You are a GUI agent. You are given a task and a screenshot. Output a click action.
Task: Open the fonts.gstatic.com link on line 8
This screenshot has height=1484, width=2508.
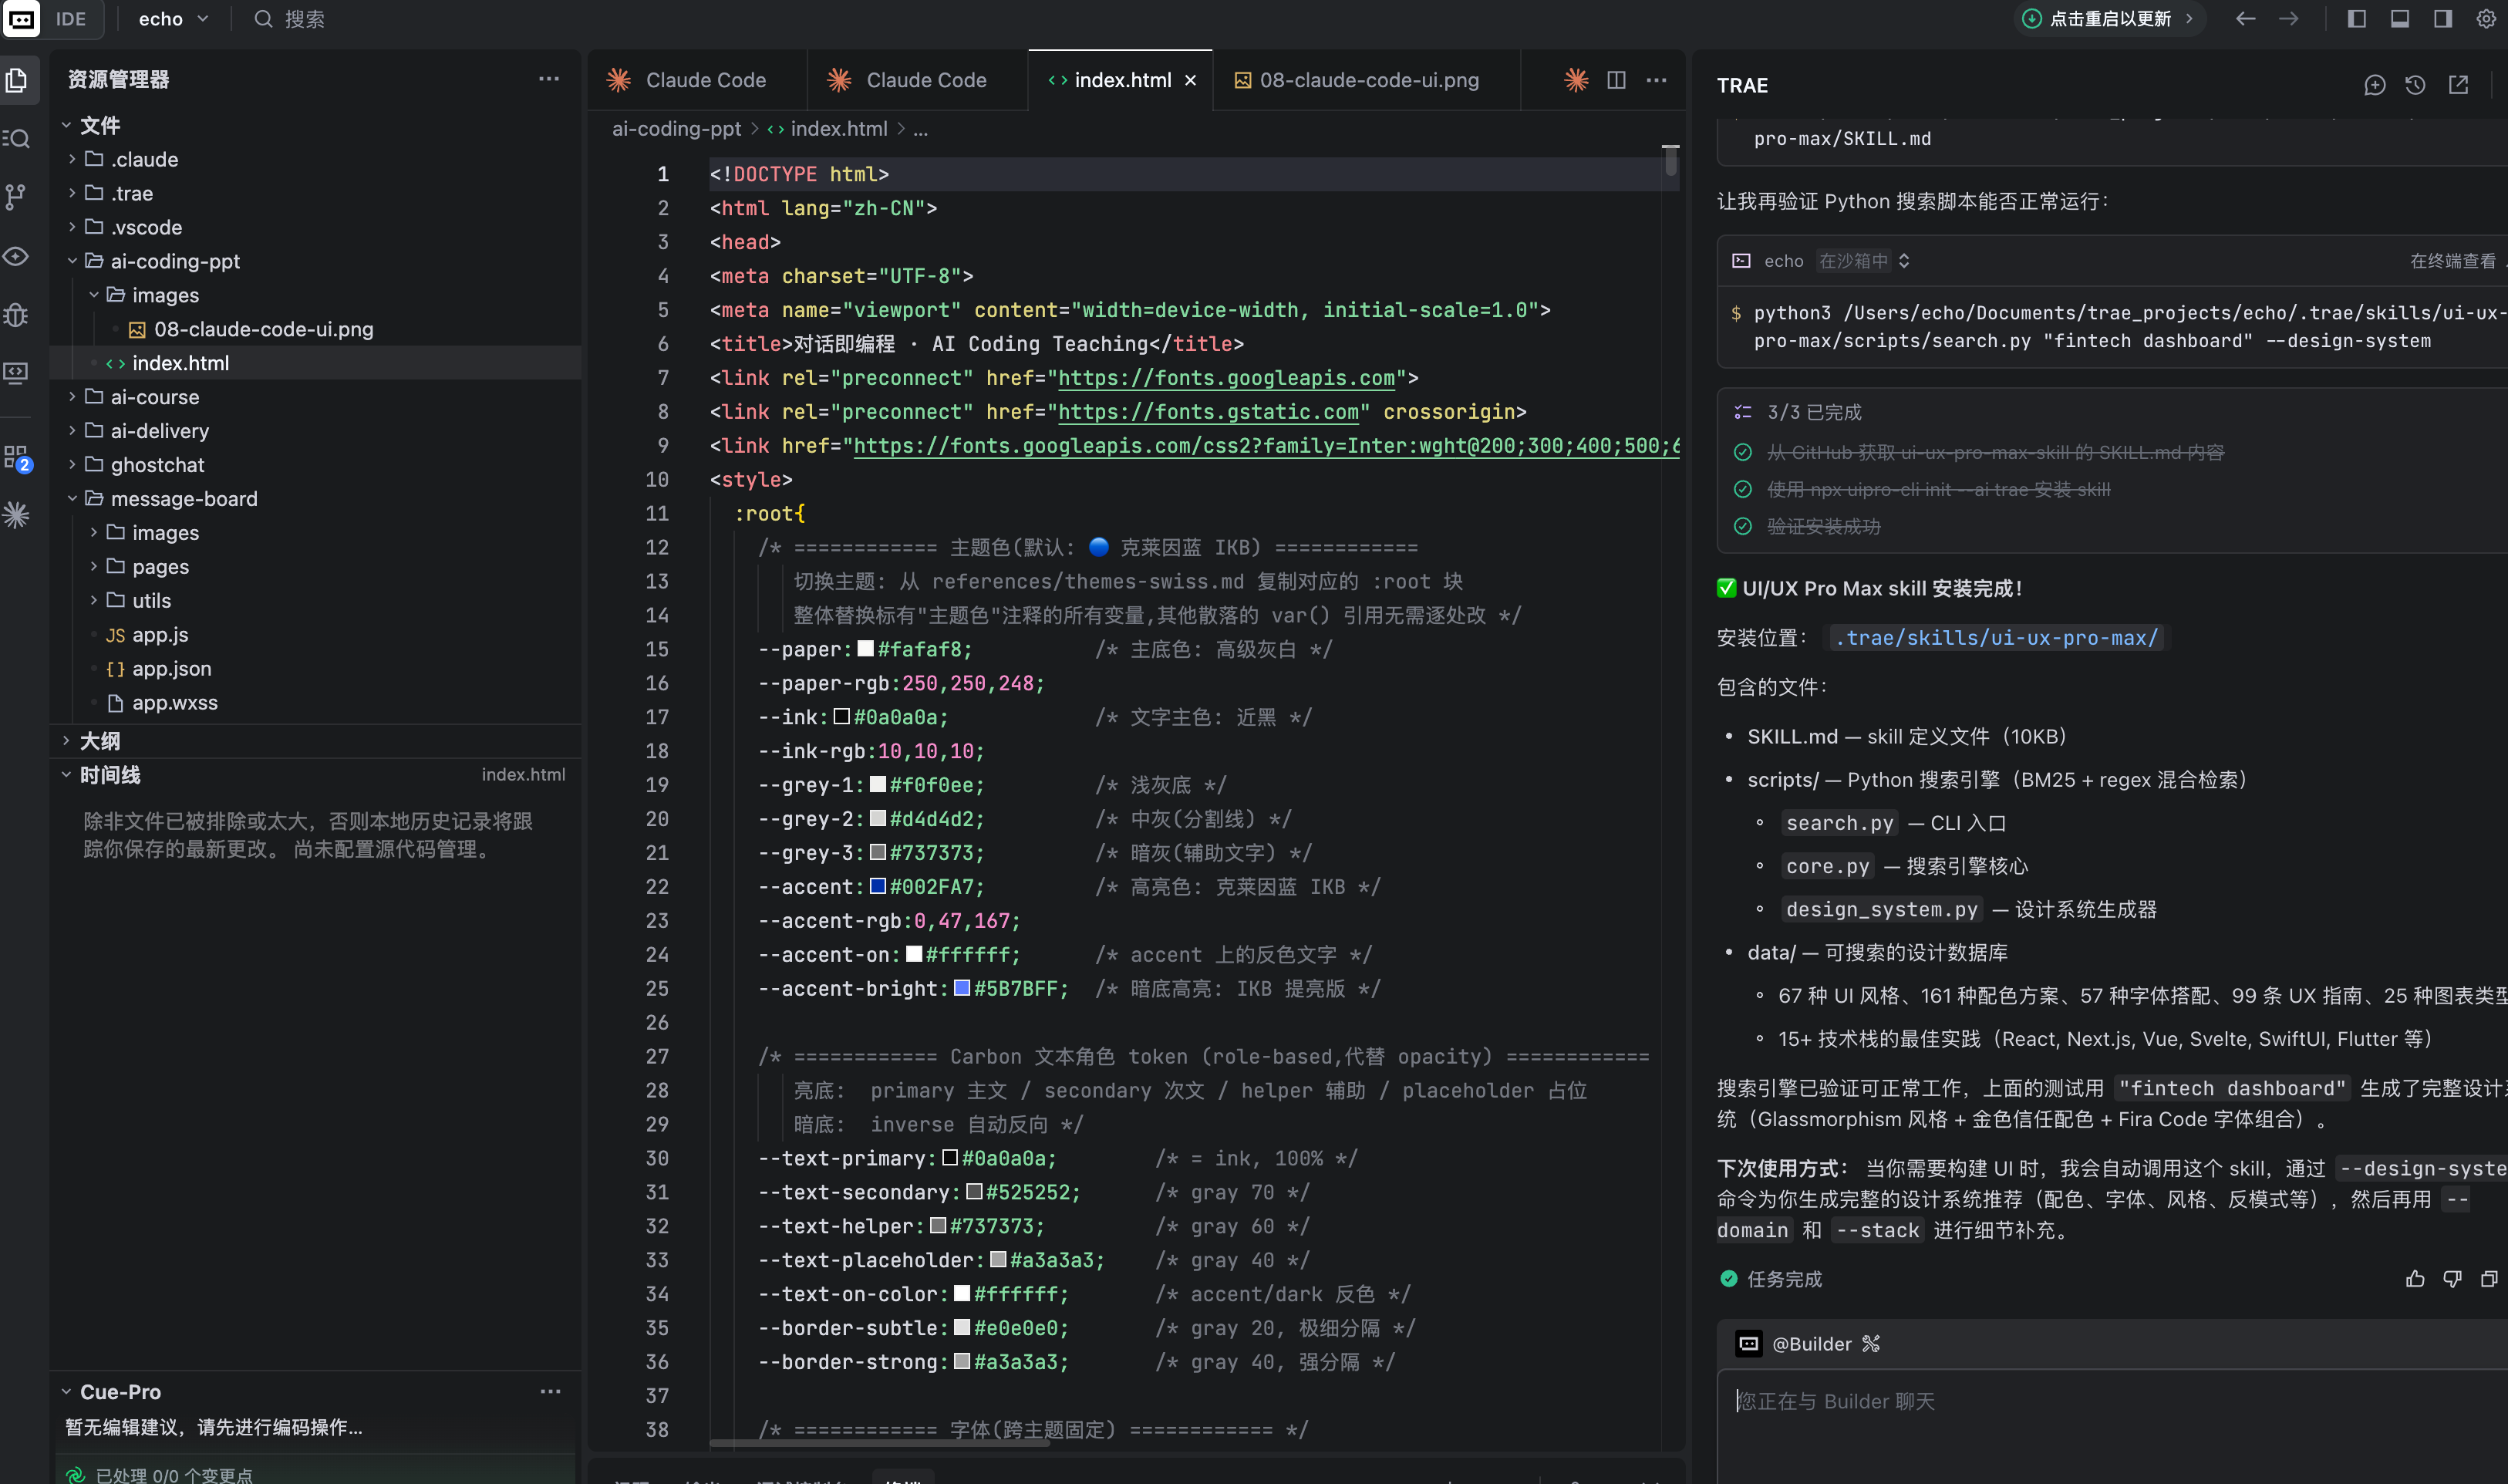[1208, 412]
